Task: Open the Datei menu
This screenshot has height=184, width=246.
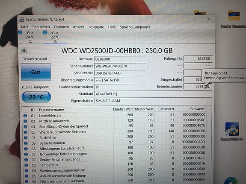Action: pos(24,27)
